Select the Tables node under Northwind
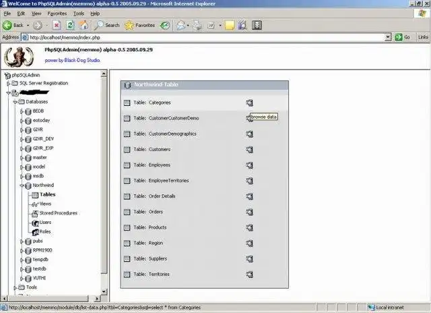The height and width of the screenshot is (313, 431). click(x=47, y=195)
